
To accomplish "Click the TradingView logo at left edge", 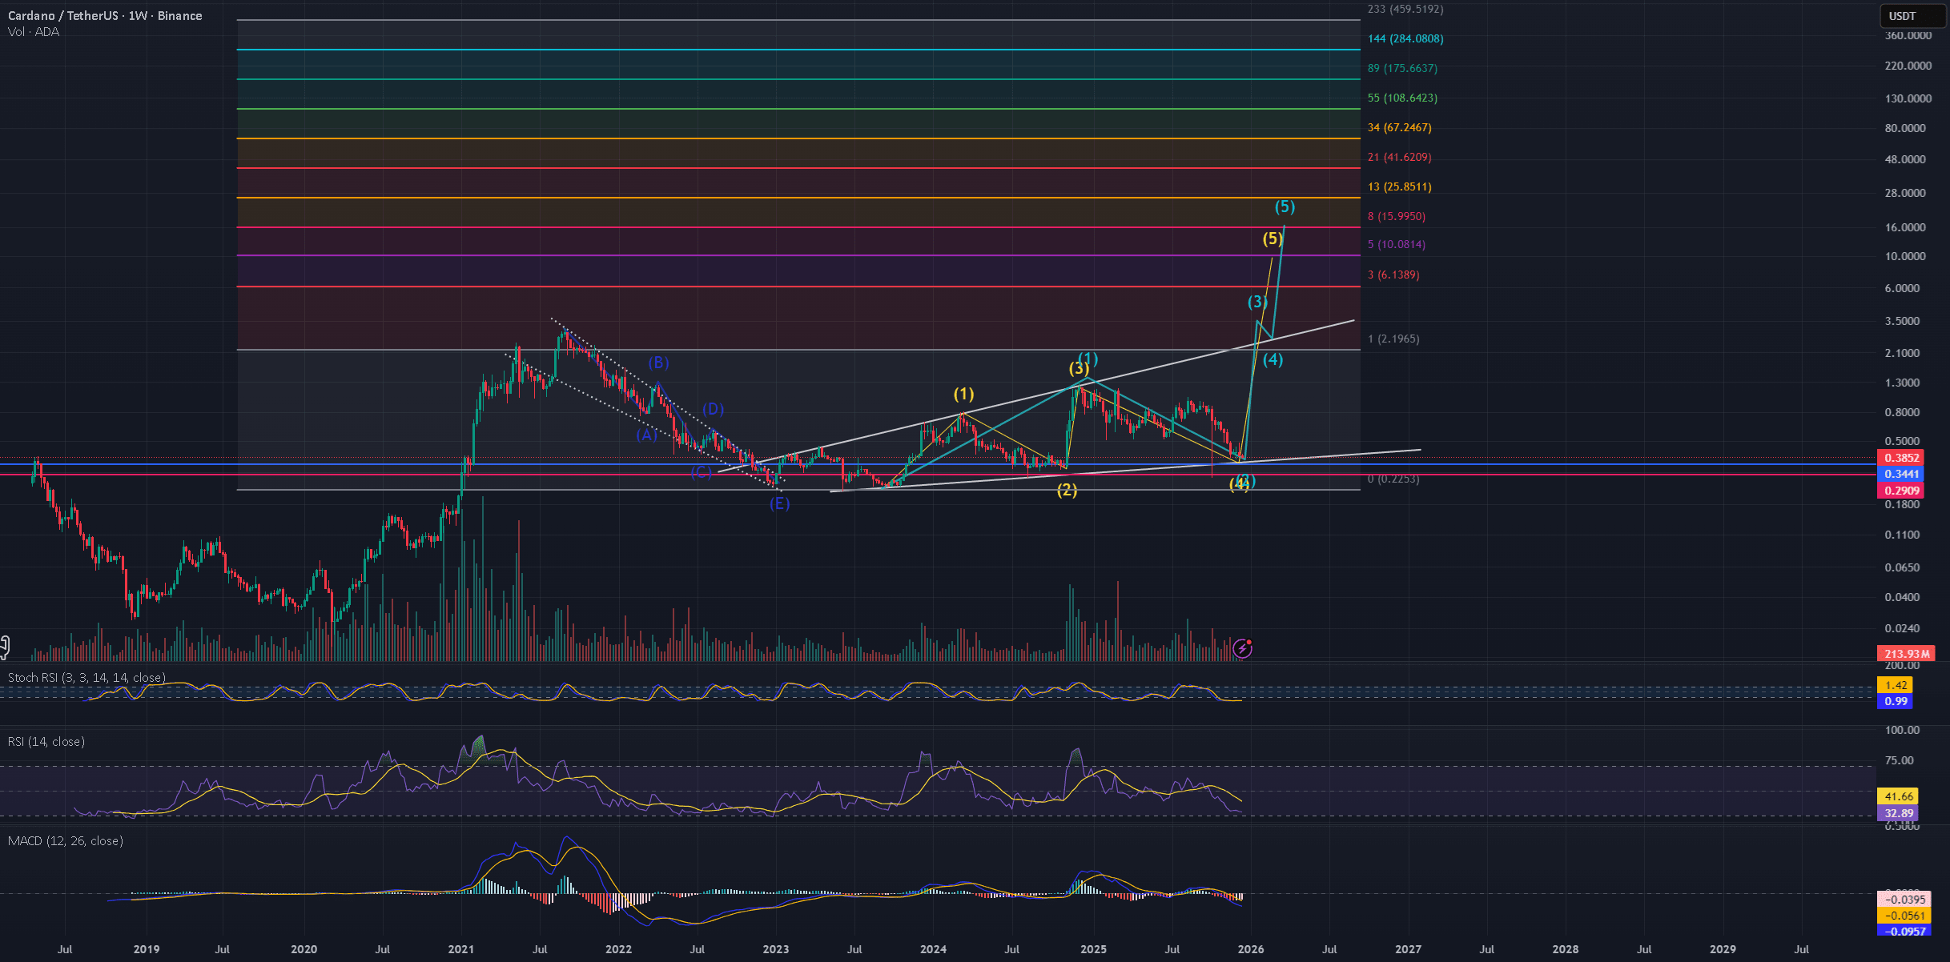I will [x=4, y=647].
